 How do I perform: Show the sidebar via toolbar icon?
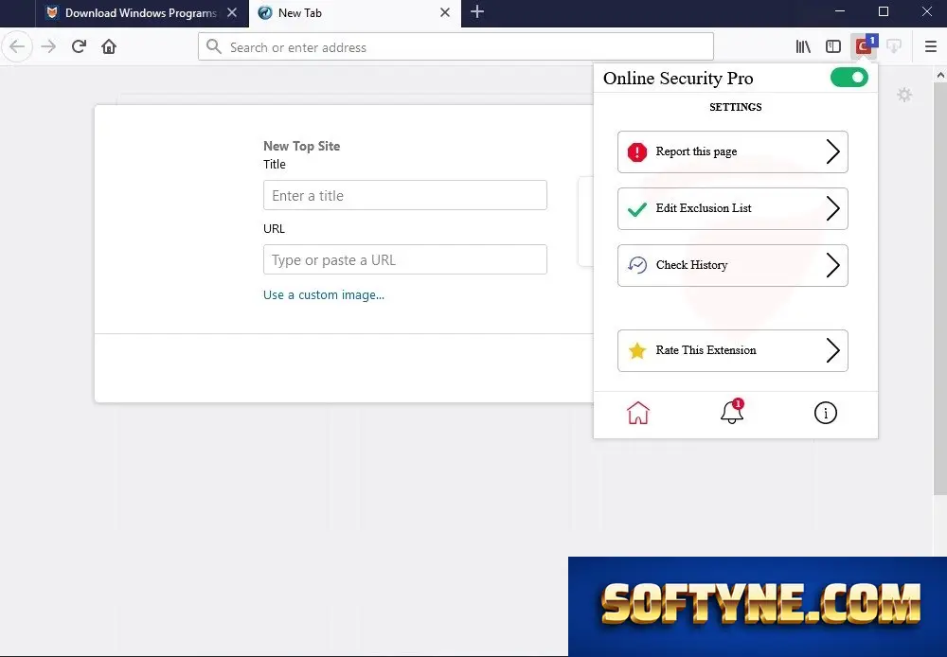[833, 46]
